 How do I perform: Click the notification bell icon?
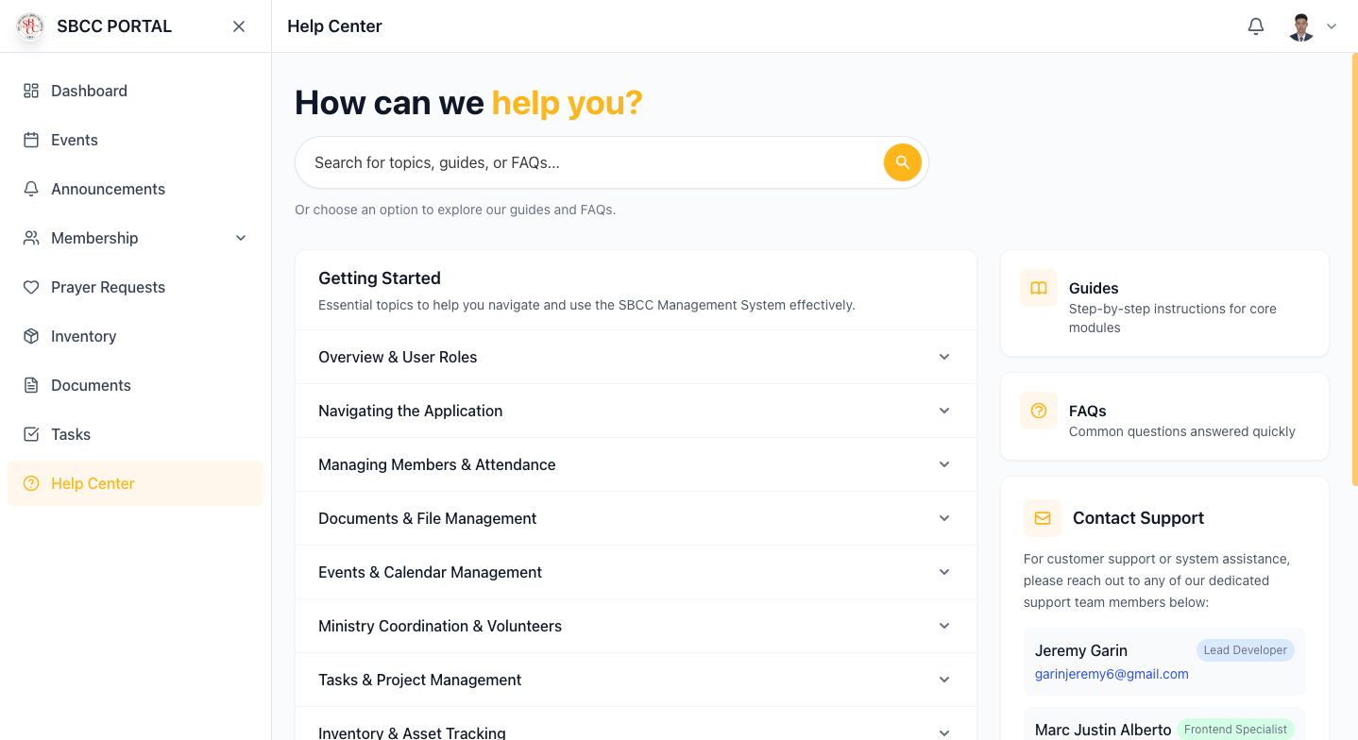click(1255, 26)
